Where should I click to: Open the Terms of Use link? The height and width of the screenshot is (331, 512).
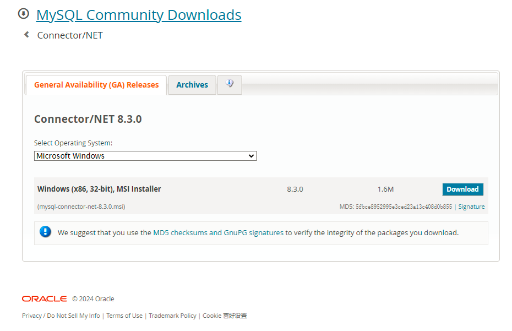tap(124, 316)
